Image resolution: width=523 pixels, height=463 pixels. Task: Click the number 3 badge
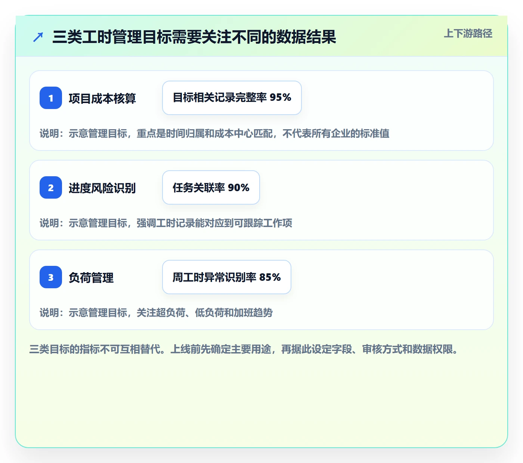[x=51, y=277]
